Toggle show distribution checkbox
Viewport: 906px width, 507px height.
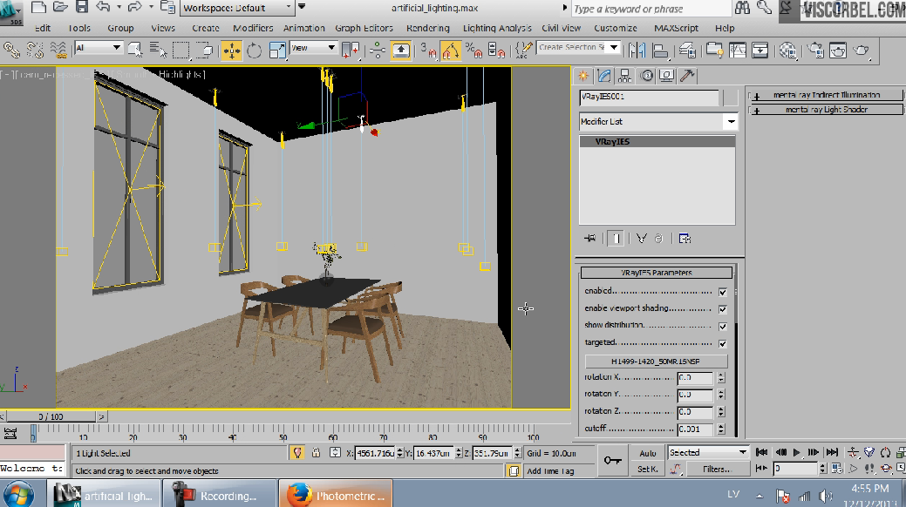(x=722, y=327)
